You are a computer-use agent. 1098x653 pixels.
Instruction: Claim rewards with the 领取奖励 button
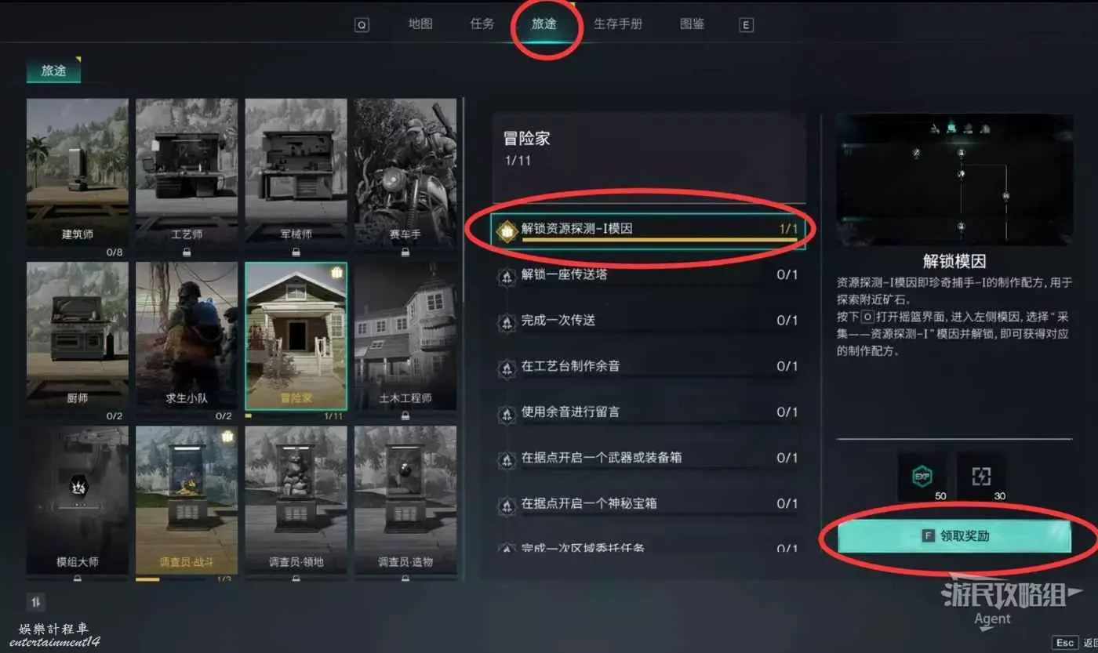(954, 536)
